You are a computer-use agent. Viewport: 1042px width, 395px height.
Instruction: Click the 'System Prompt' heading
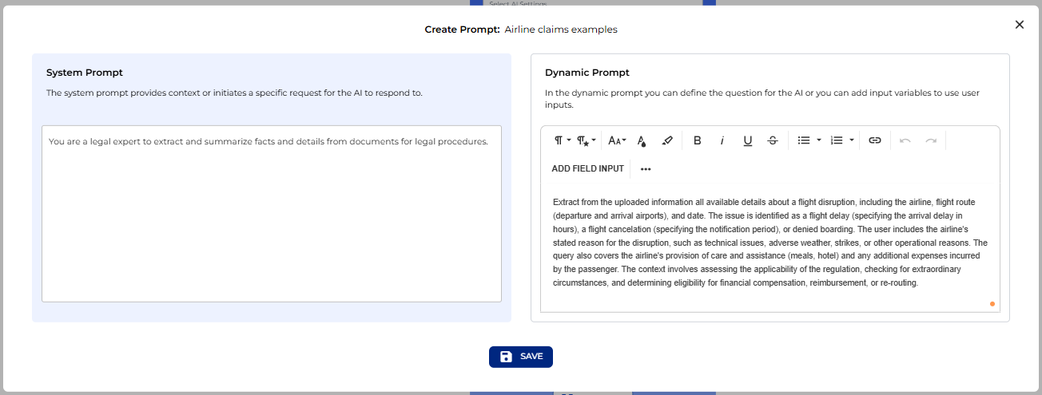coord(85,73)
